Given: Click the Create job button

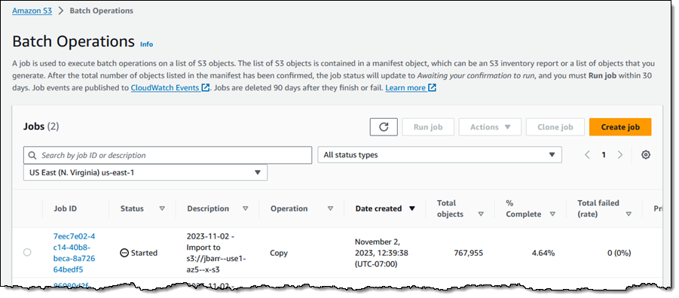Looking at the screenshot, I should [x=620, y=127].
